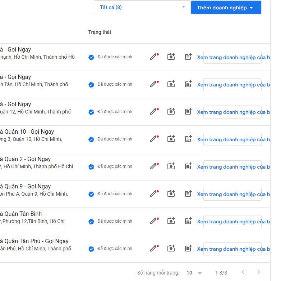Add a photo to the Quận Tân Phú business
The width and height of the screenshot is (304, 281).
[171, 248]
